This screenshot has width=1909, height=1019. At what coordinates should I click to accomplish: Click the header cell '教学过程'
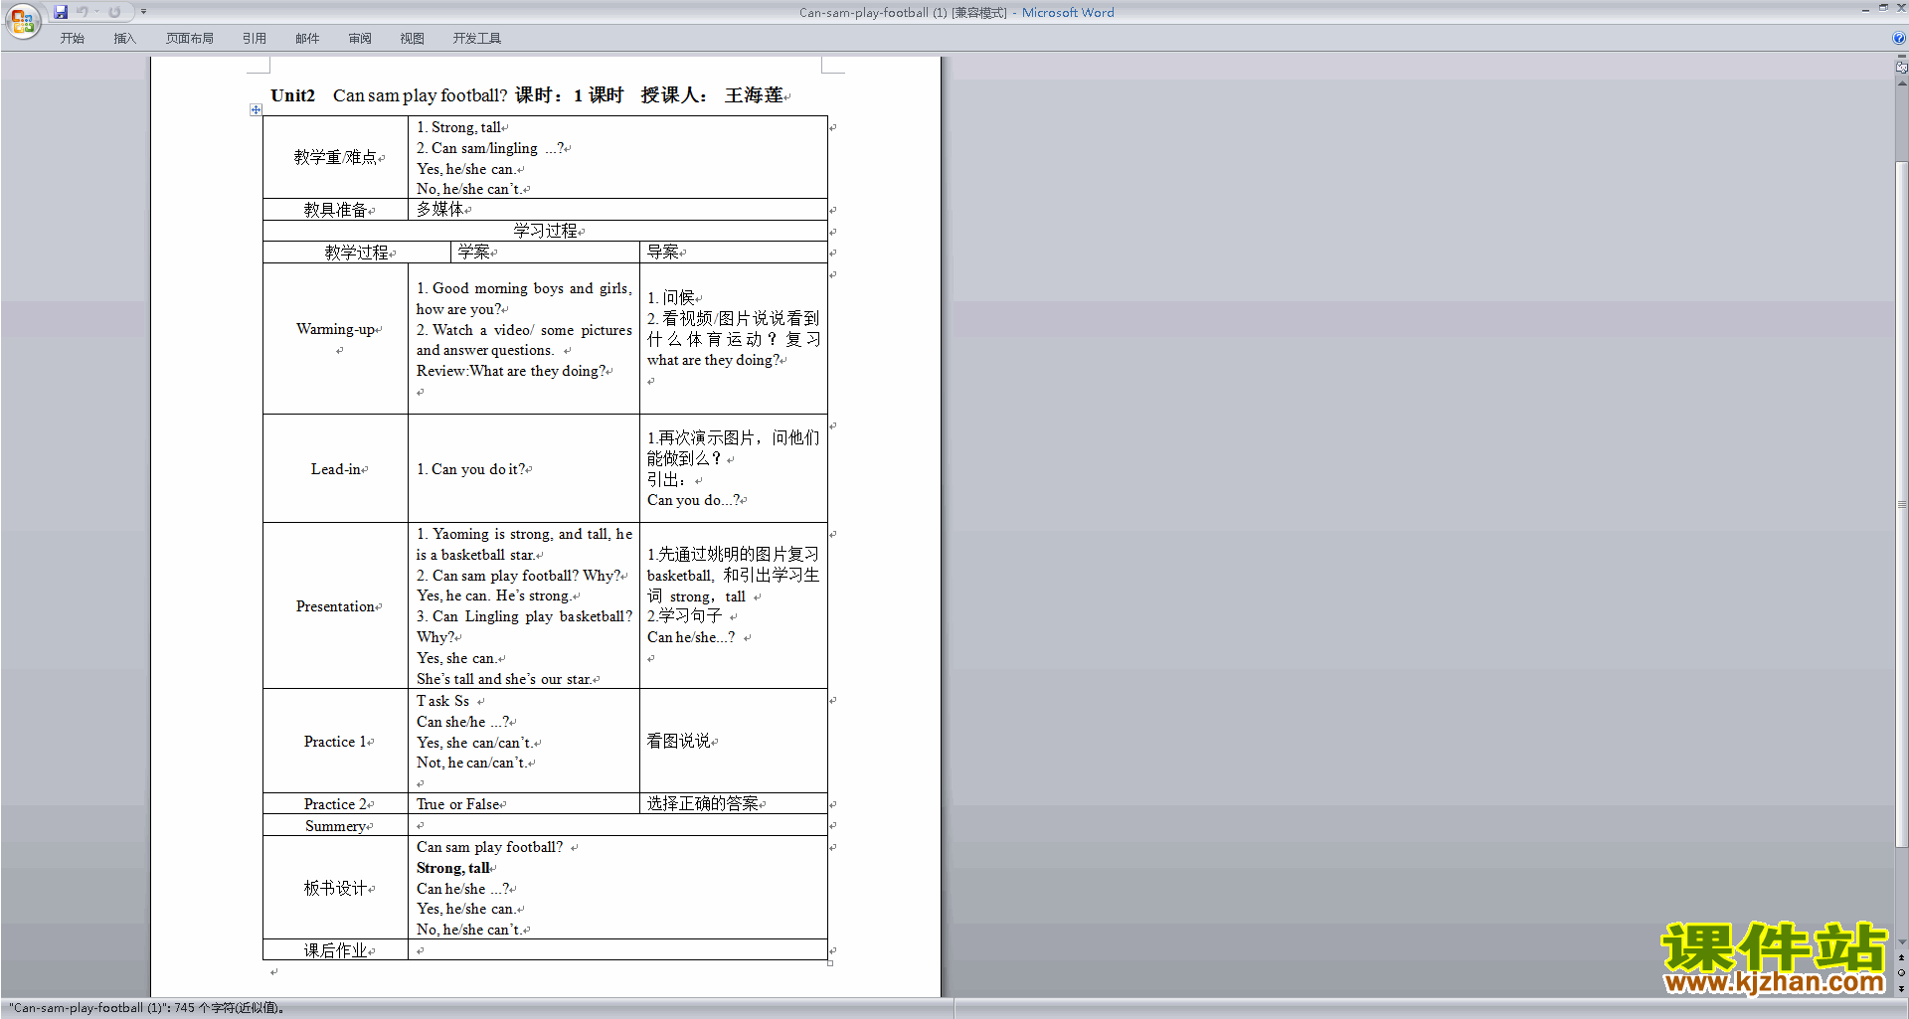[x=356, y=253]
